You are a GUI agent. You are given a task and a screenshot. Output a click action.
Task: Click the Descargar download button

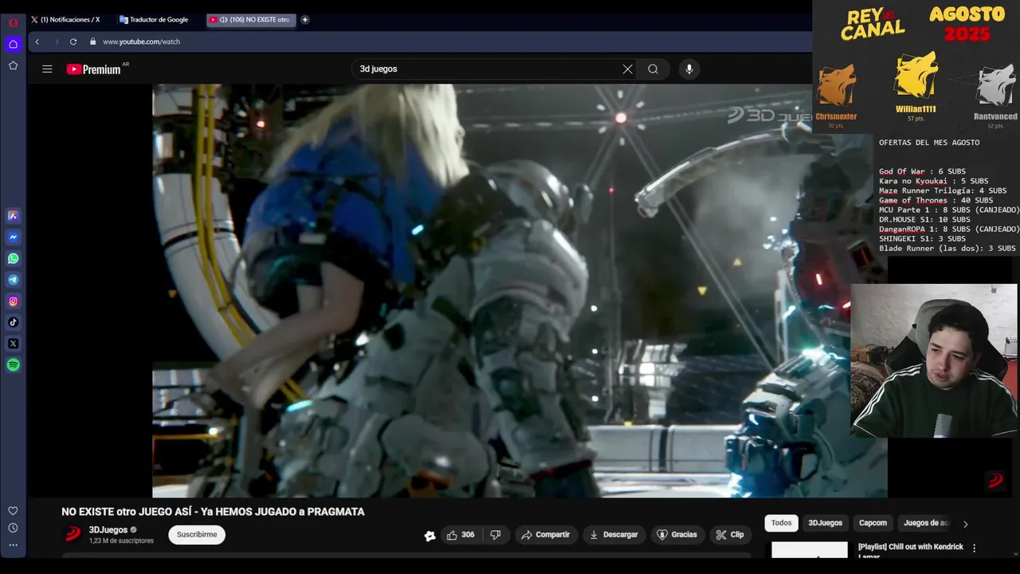[x=614, y=535]
